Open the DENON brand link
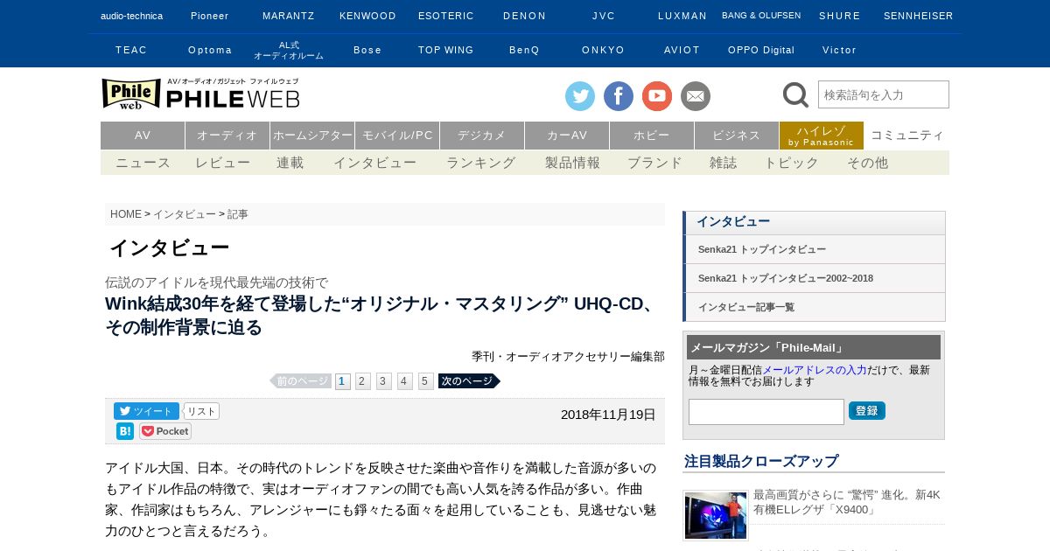The height and width of the screenshot is (551, 1050). (525, 16)
